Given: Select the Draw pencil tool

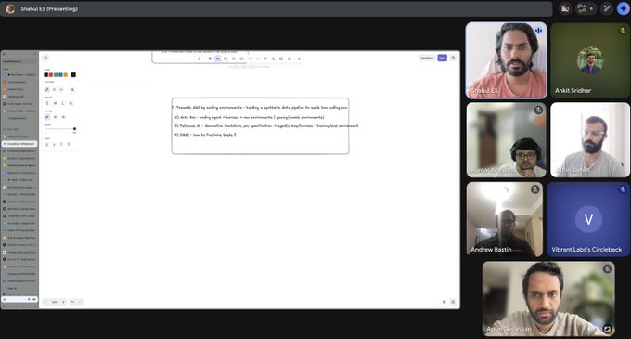Looking at the screenshot, I should coord(265,59).
